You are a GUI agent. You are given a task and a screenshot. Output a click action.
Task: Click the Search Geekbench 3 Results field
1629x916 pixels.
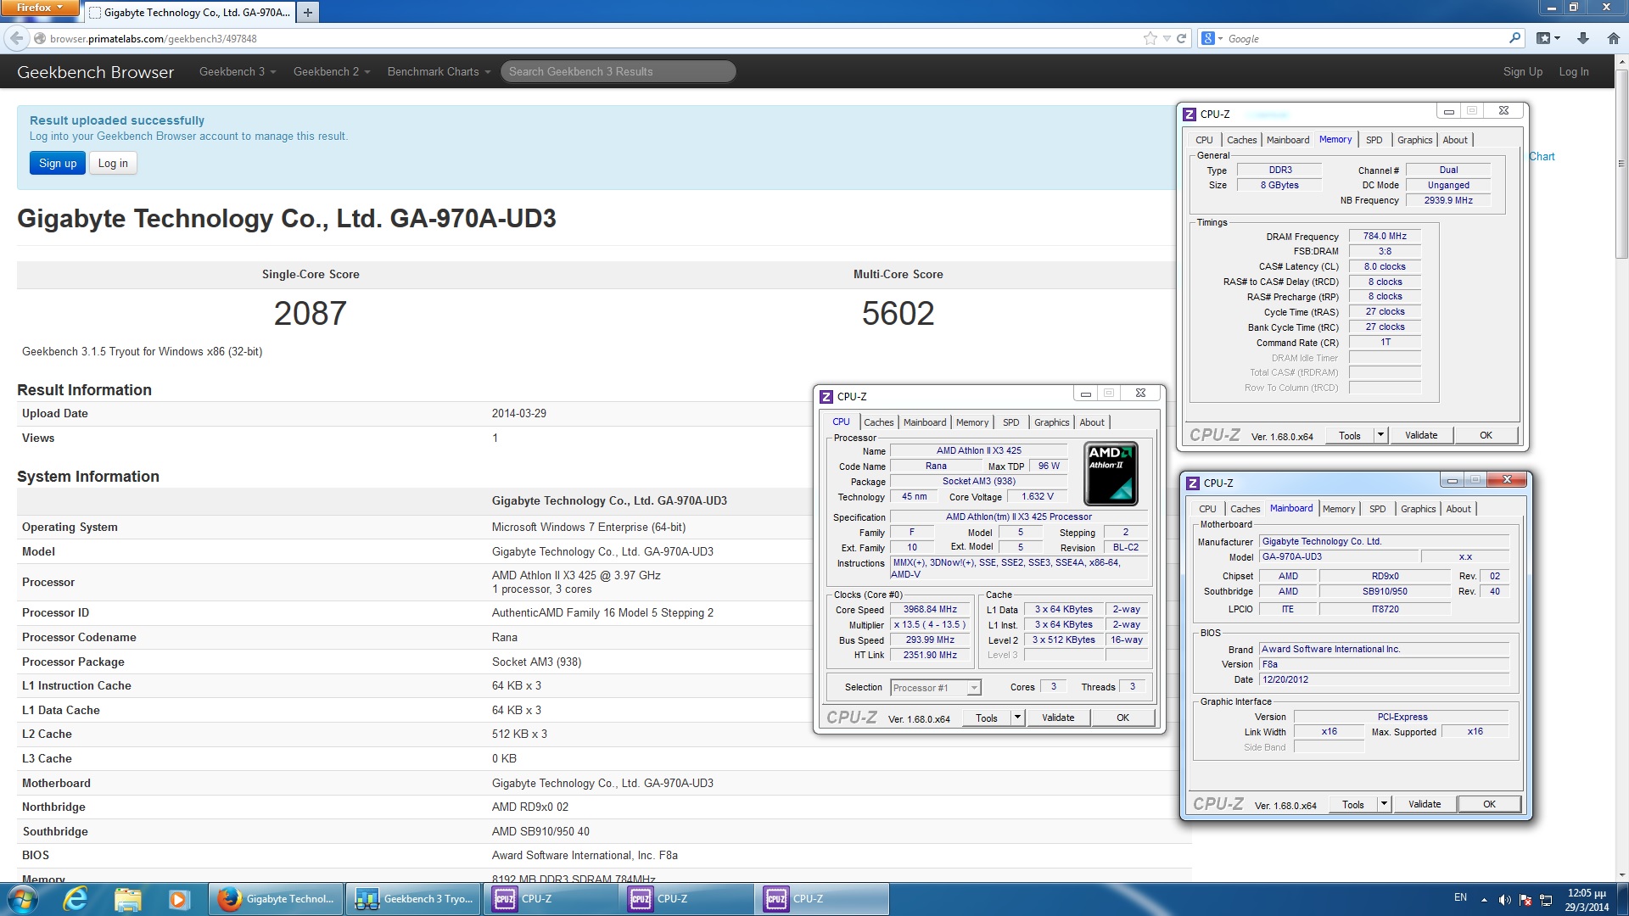coord(618,72)
